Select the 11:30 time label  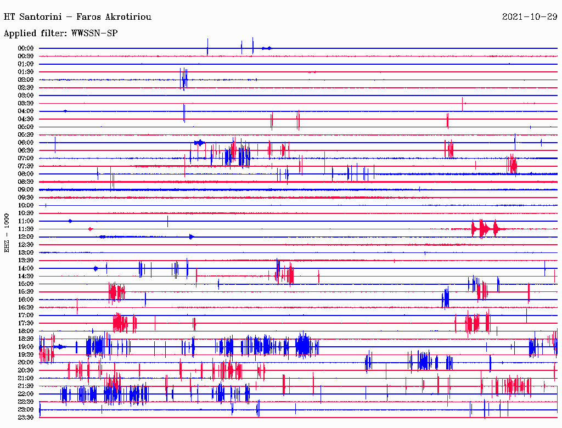pos(26,229)
